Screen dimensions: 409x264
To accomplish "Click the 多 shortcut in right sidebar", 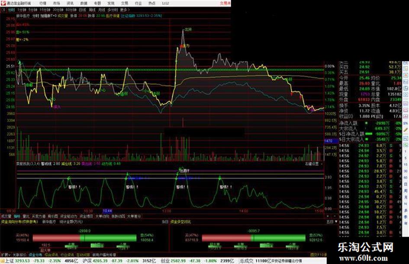I will click(x=406, y=210).
